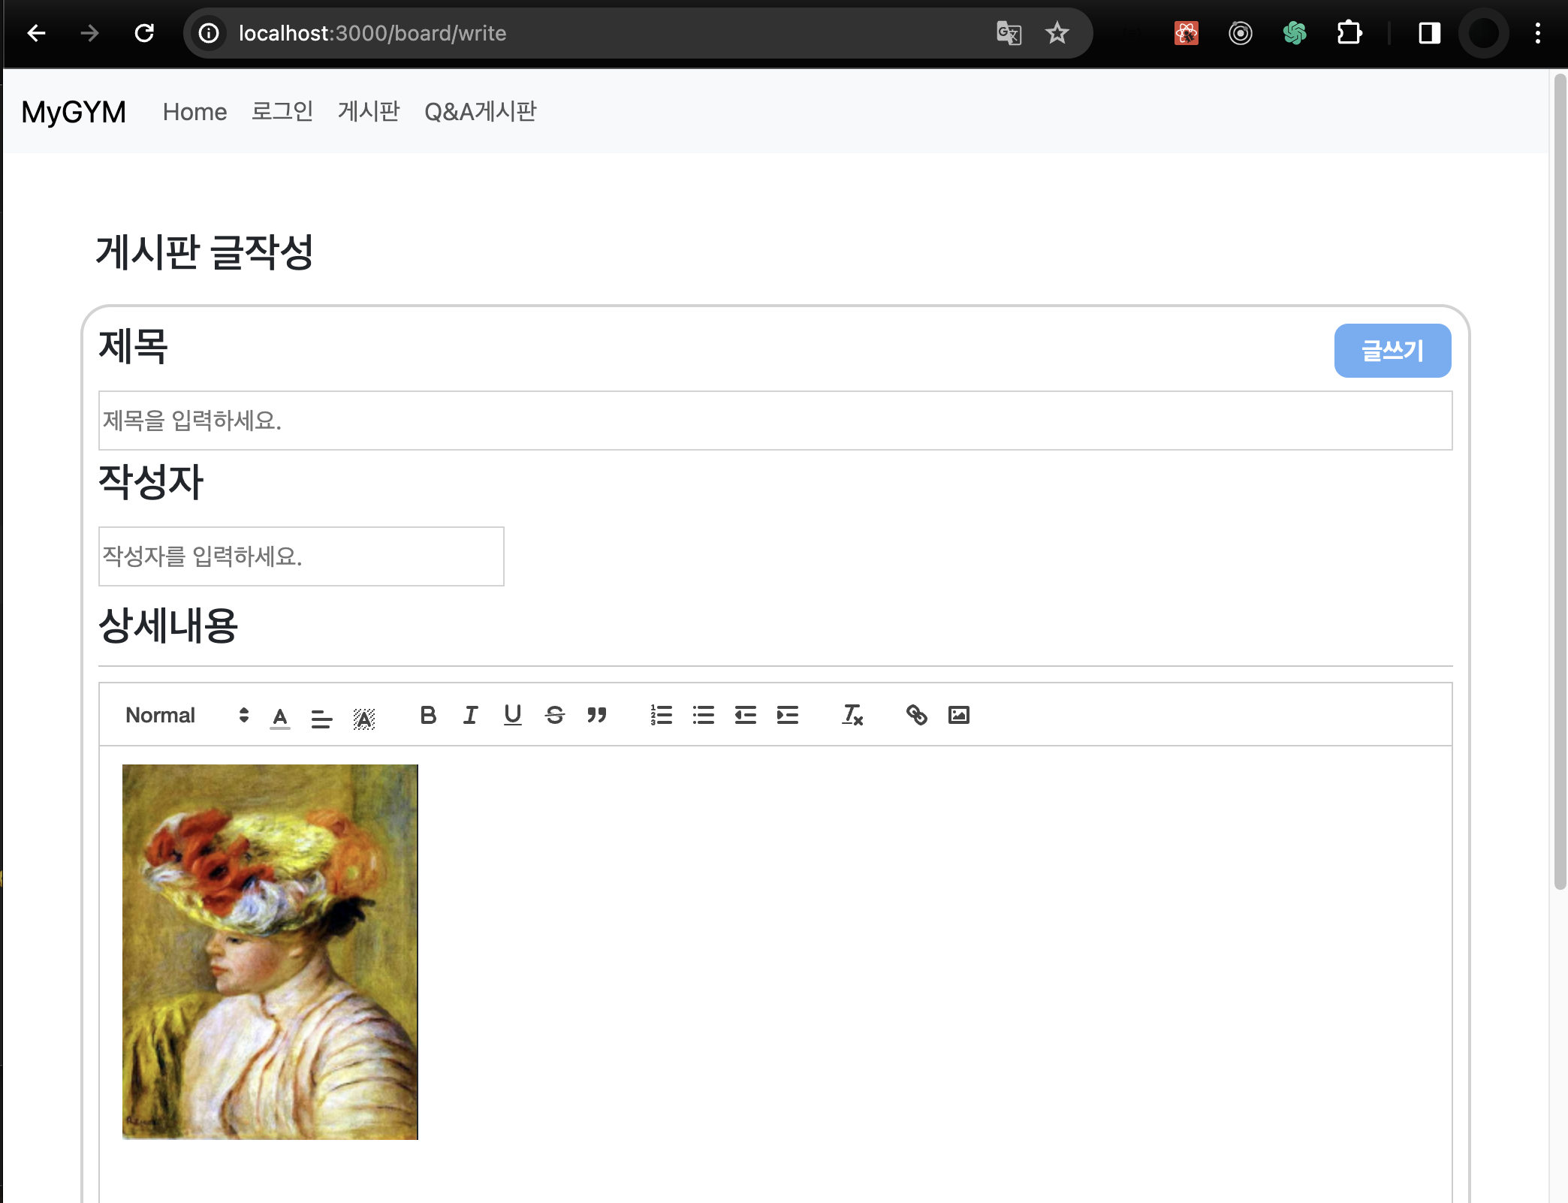Toggle italic formatting

tap(470, 715)
